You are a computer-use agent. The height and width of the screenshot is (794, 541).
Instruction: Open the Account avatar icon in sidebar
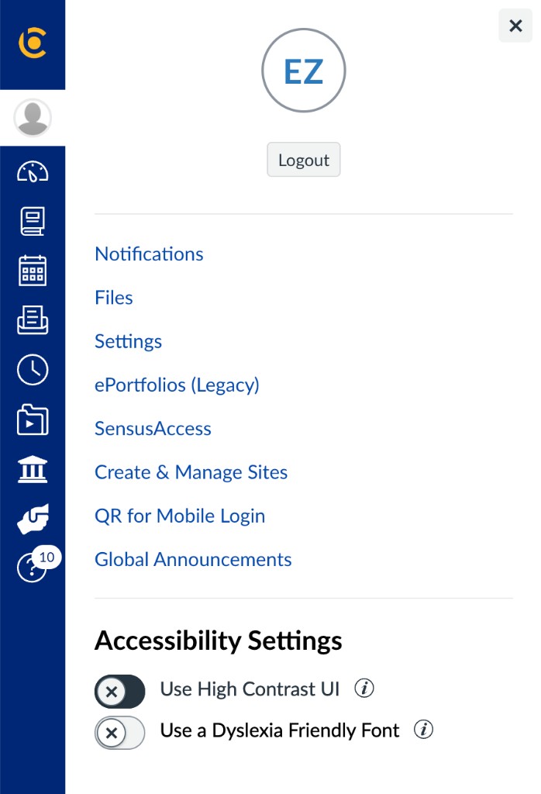coord(33,118)
